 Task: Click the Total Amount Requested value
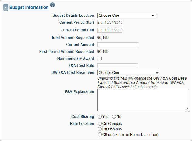[x=103, y=38]
